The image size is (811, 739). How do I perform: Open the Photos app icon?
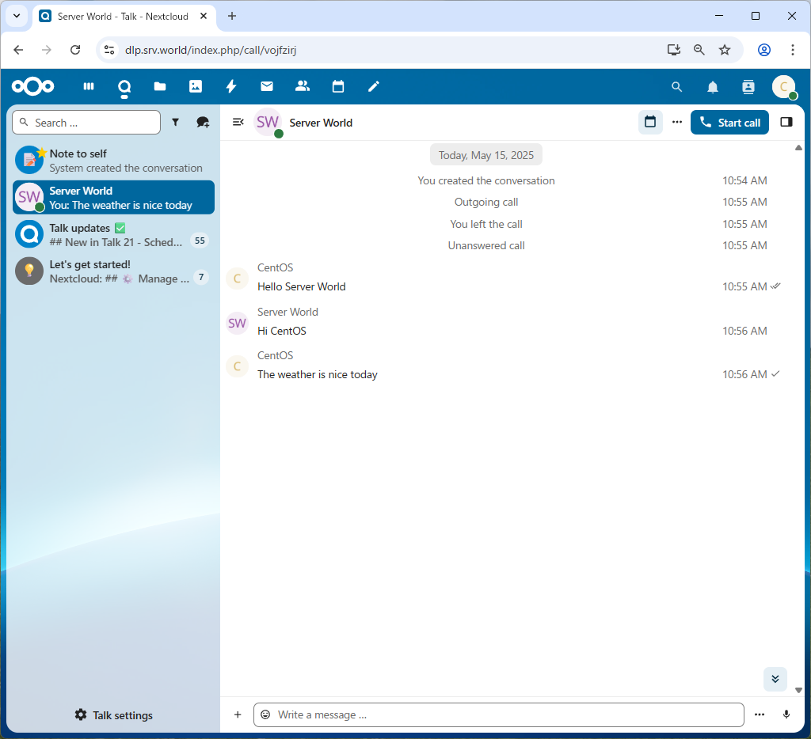[196, 86]
